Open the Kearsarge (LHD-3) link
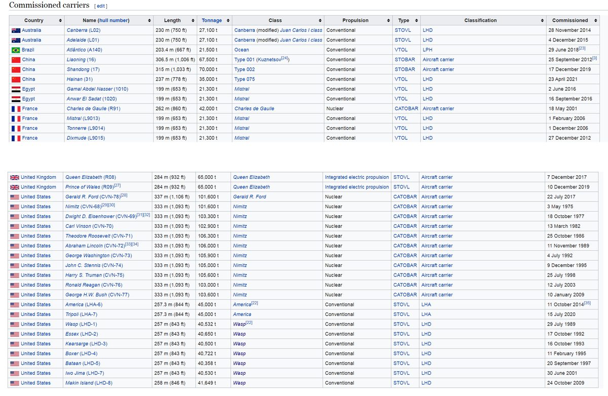The width and height of the screenshot is (608, 396). tap(86, 344)
